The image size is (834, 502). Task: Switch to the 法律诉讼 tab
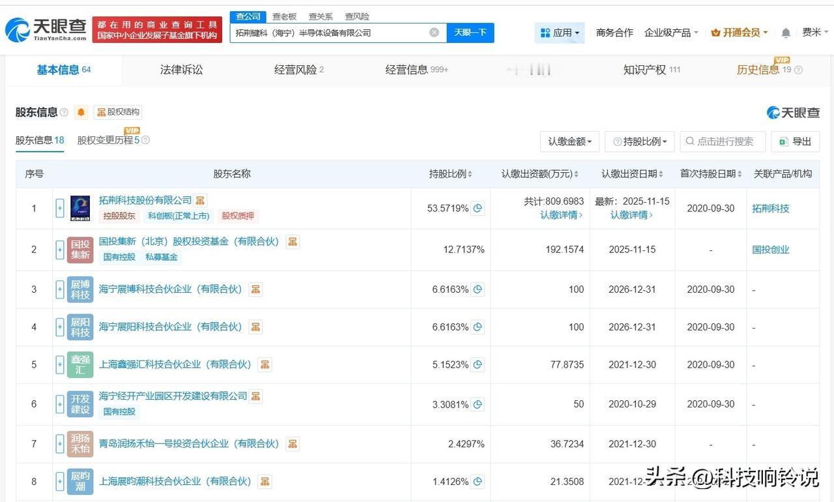coord(182,70)
